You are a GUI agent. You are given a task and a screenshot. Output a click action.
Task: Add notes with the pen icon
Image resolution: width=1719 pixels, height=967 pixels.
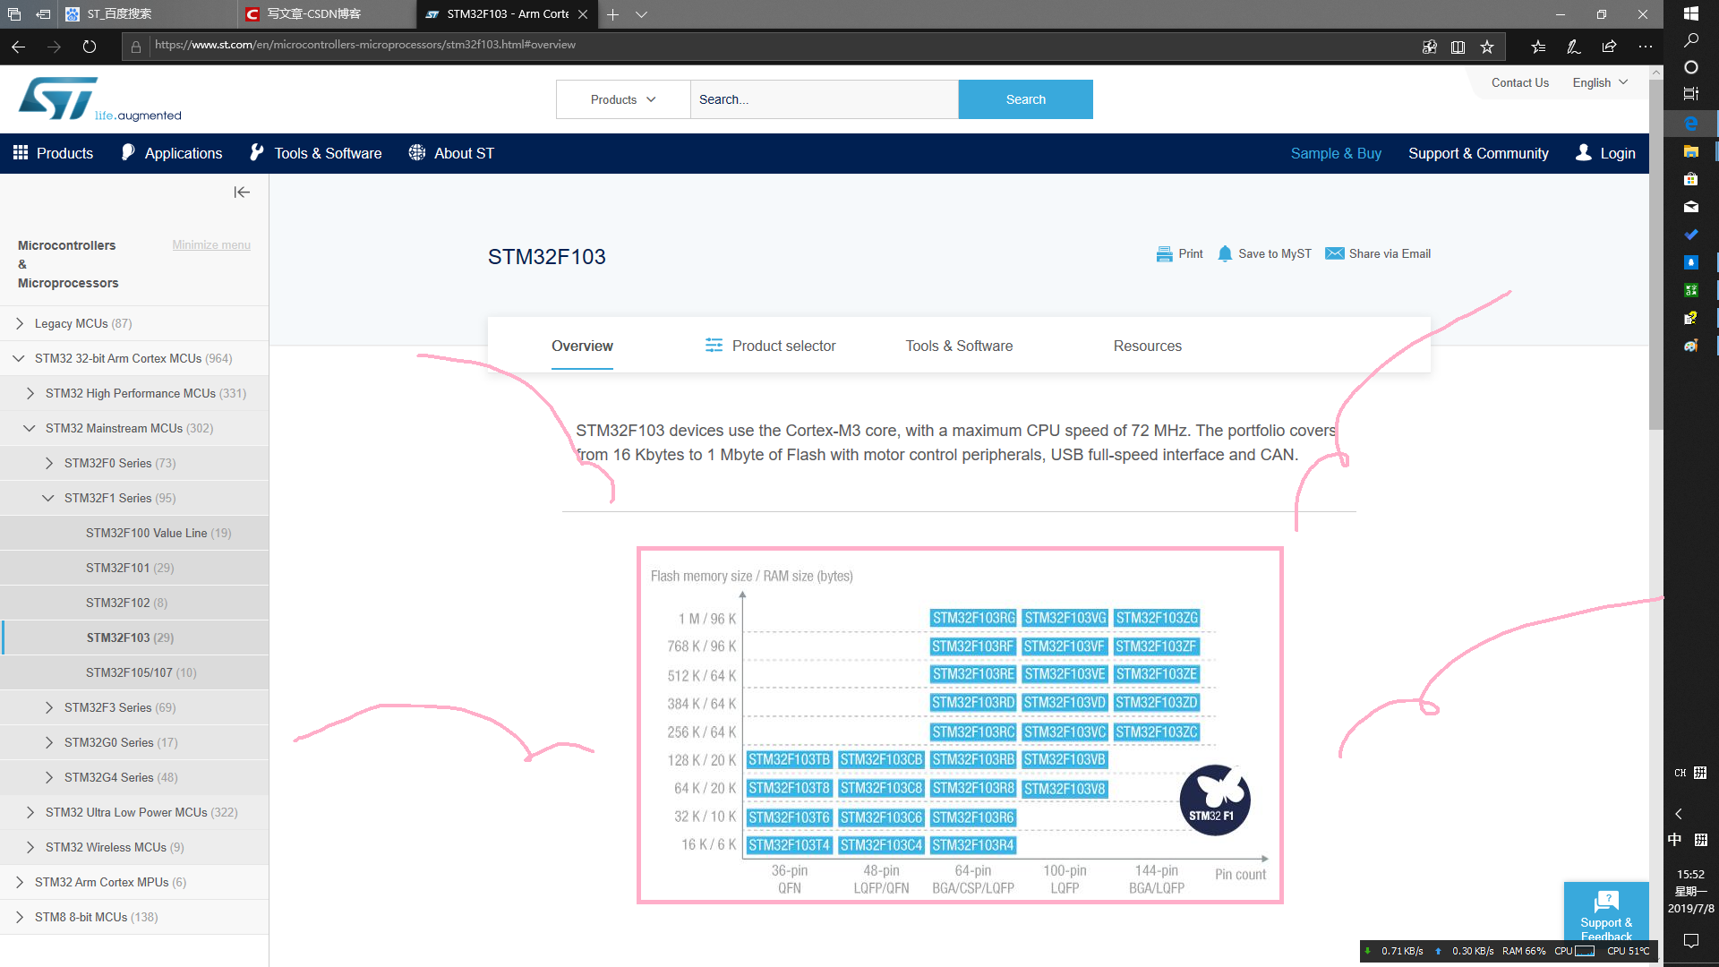pyautogui.click(x=1573, y=47)
